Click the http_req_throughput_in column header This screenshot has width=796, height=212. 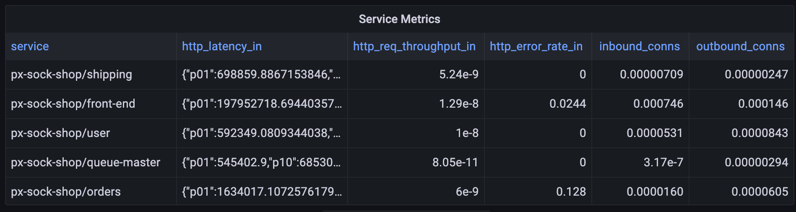tap(414, 47)
